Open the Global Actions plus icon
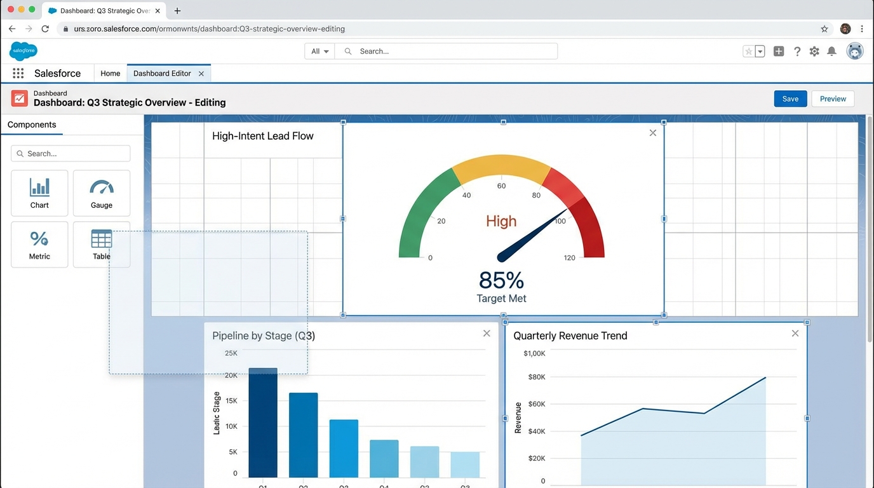Viewport: 874px width, 488px height. pos(779,51)
